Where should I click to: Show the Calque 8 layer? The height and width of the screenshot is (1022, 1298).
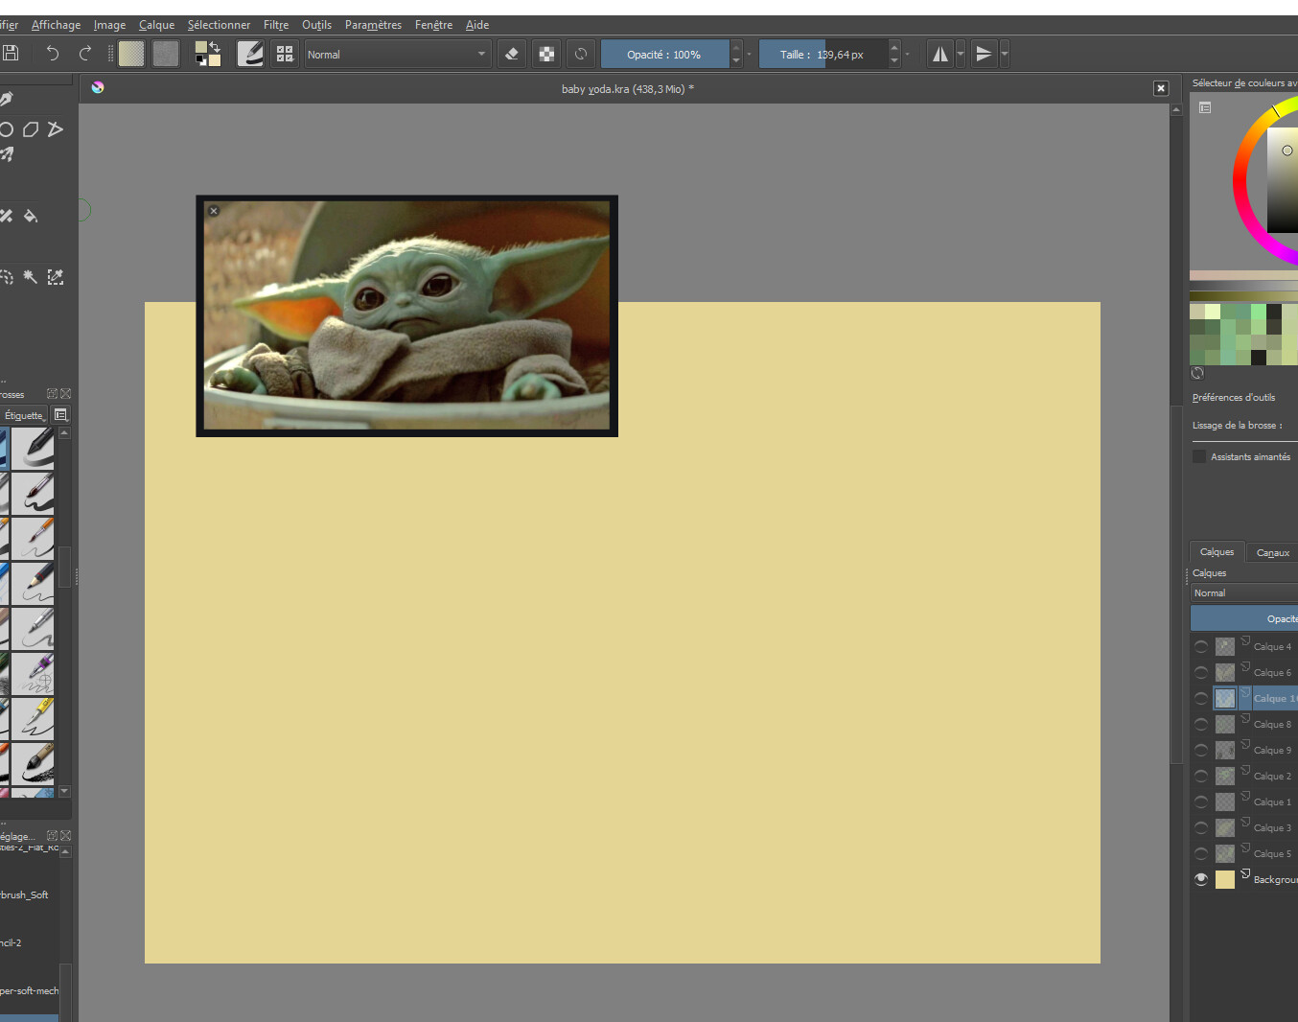(x=1201, y=724)
